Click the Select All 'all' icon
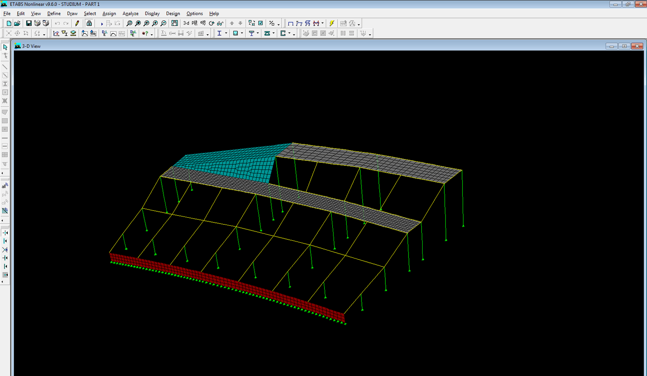The width and height of the screenshot is (647, 376). (5, 186)
